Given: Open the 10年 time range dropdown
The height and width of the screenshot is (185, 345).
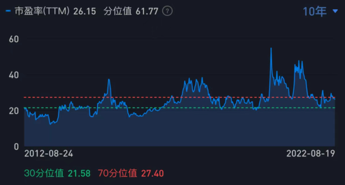Looking at the screenshot, I should click(315, 11).
